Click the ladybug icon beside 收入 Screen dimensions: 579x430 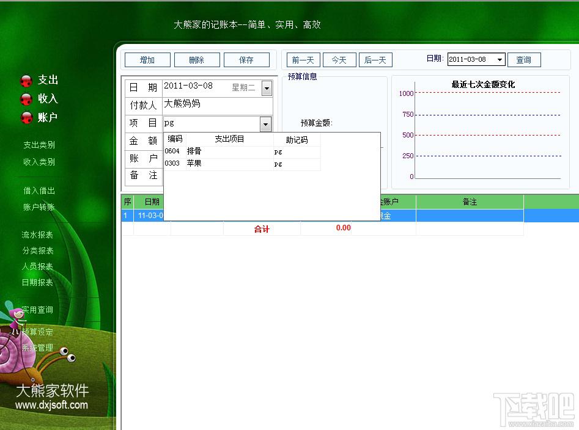point(26,99)
